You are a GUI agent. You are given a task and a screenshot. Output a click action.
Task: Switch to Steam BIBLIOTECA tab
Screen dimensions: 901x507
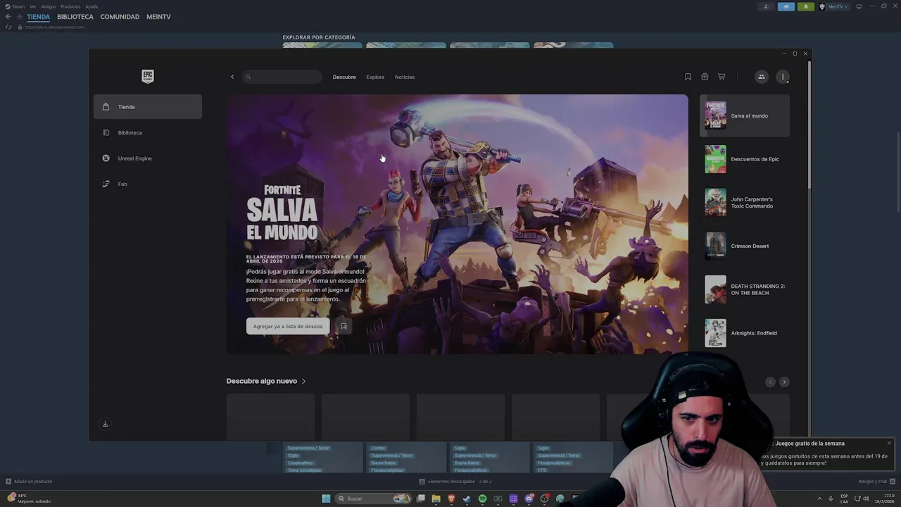pyautogui.click(x=75, y=17)
